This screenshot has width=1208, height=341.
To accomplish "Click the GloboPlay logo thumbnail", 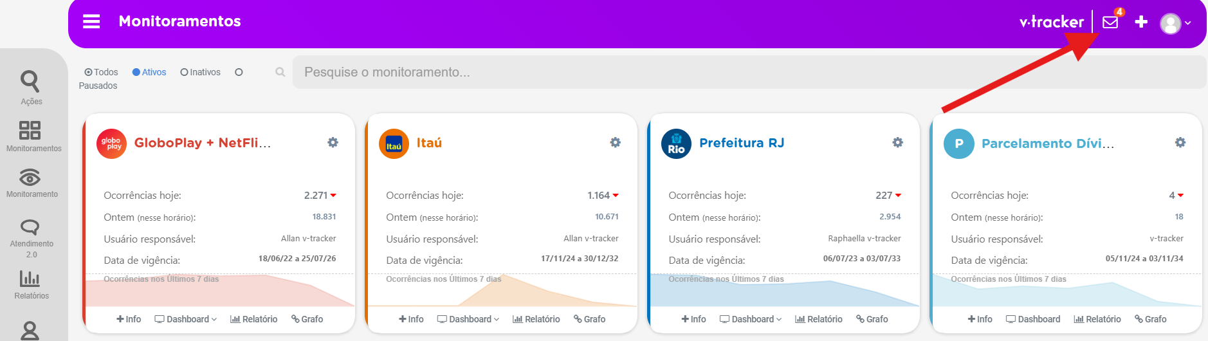I will coord(112,143).
